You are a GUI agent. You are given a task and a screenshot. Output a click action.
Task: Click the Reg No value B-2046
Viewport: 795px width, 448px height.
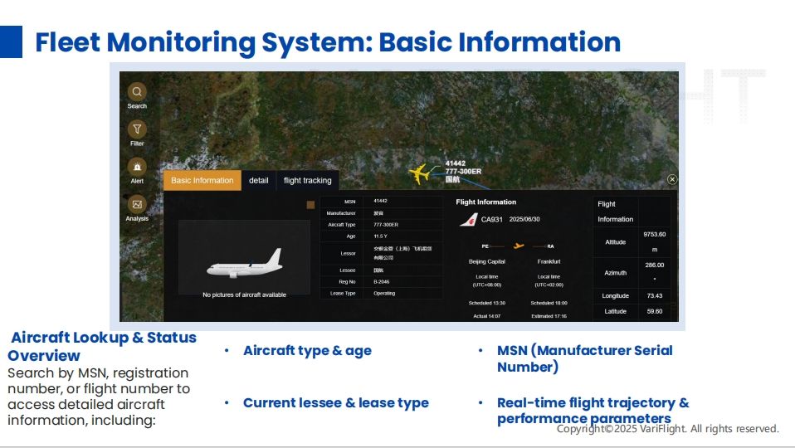381,282
